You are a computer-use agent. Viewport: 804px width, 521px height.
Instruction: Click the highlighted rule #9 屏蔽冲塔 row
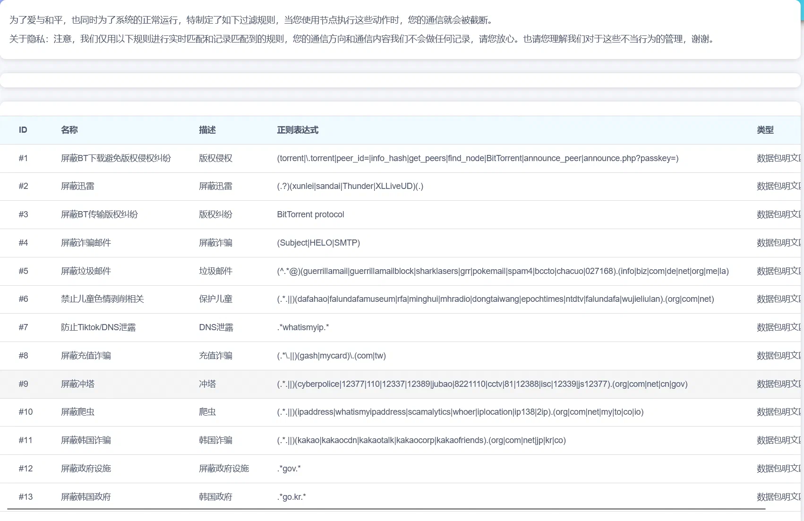tap(77, 384)
